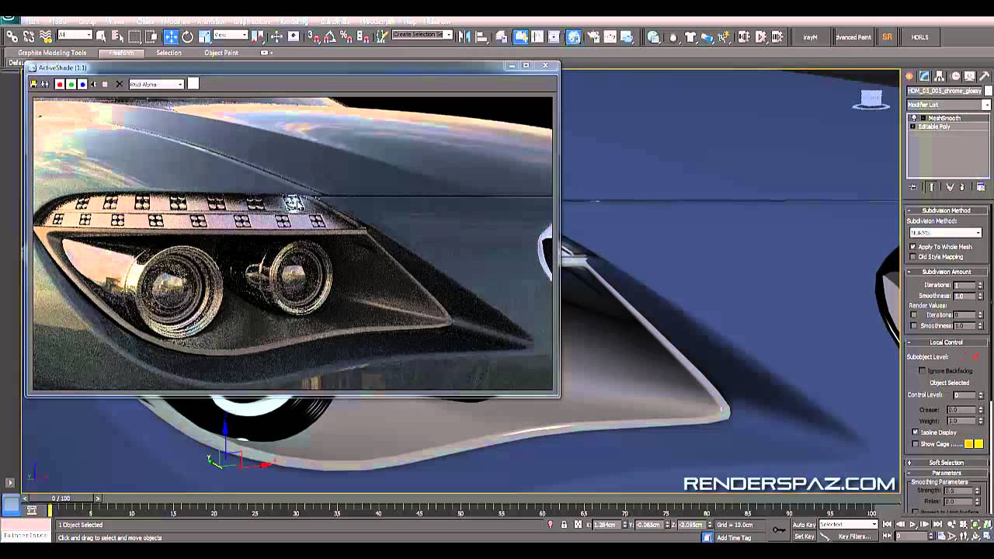Open reference coordinate system View dropdown
The height and width of the screenshot is (559, 994).
click(x=231, y=35)
